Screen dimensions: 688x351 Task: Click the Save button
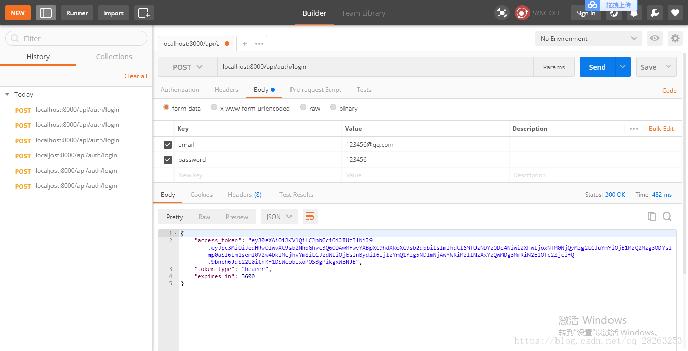tap(648, 67)
